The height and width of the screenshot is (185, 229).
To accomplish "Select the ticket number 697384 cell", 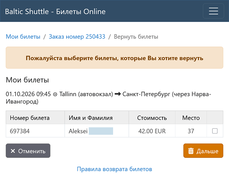I will coord(35,131).
